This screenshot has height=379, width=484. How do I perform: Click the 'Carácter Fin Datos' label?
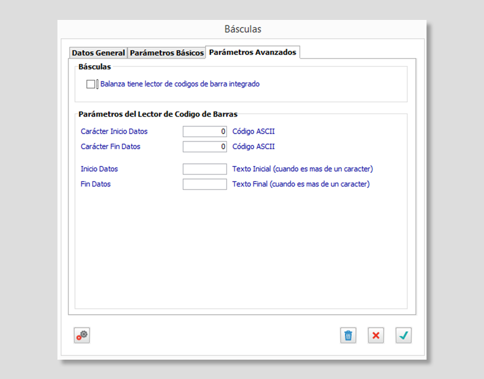click(110, 146)
